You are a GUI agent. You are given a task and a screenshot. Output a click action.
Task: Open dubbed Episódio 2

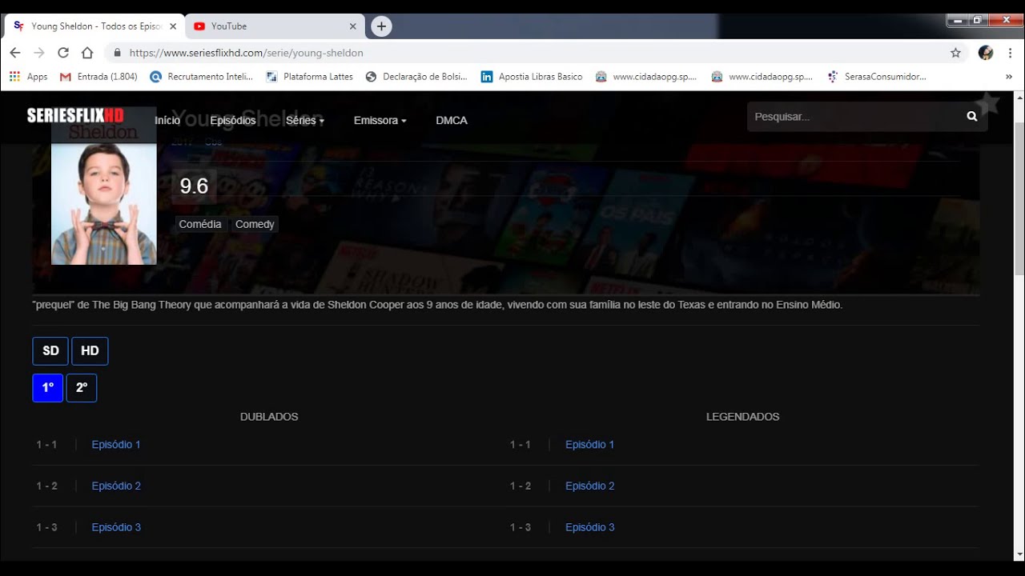116,486
